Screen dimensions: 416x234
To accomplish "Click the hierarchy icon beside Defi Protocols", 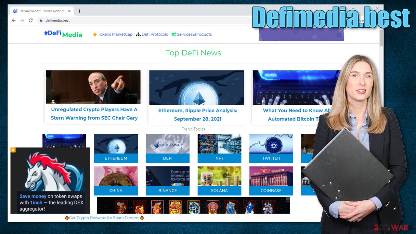I will [x=138, y=34].
